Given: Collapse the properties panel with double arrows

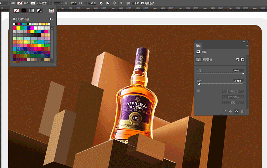Looking at the screenshot, I should pyautogui.click(x=244, y=42).
